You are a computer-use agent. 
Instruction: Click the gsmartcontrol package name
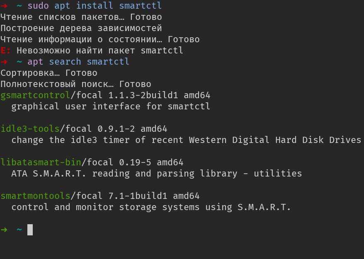[x=35, y=95]
